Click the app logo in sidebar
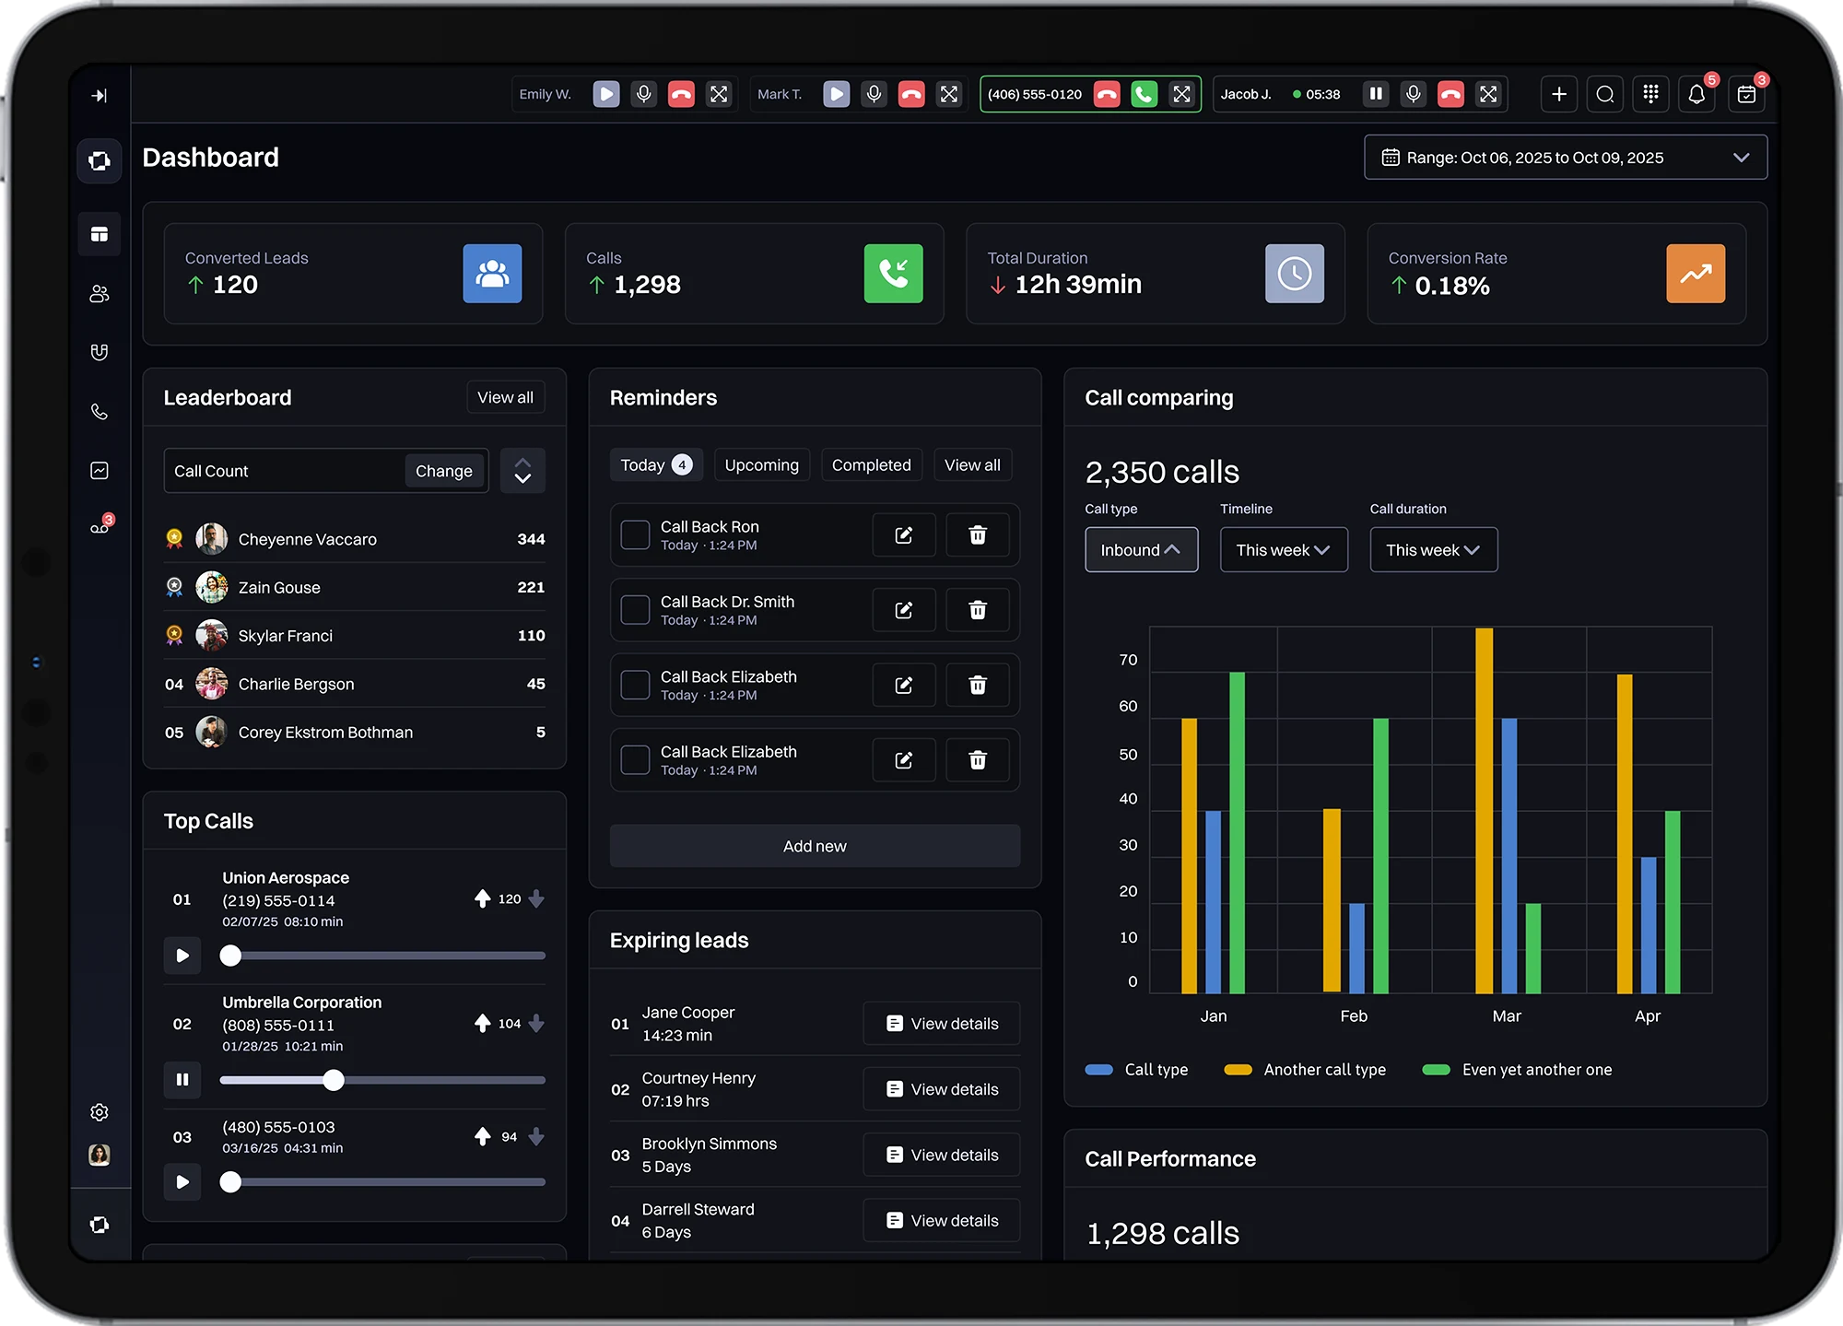This screenshot has height=1326, width=1843. (100, 161)
